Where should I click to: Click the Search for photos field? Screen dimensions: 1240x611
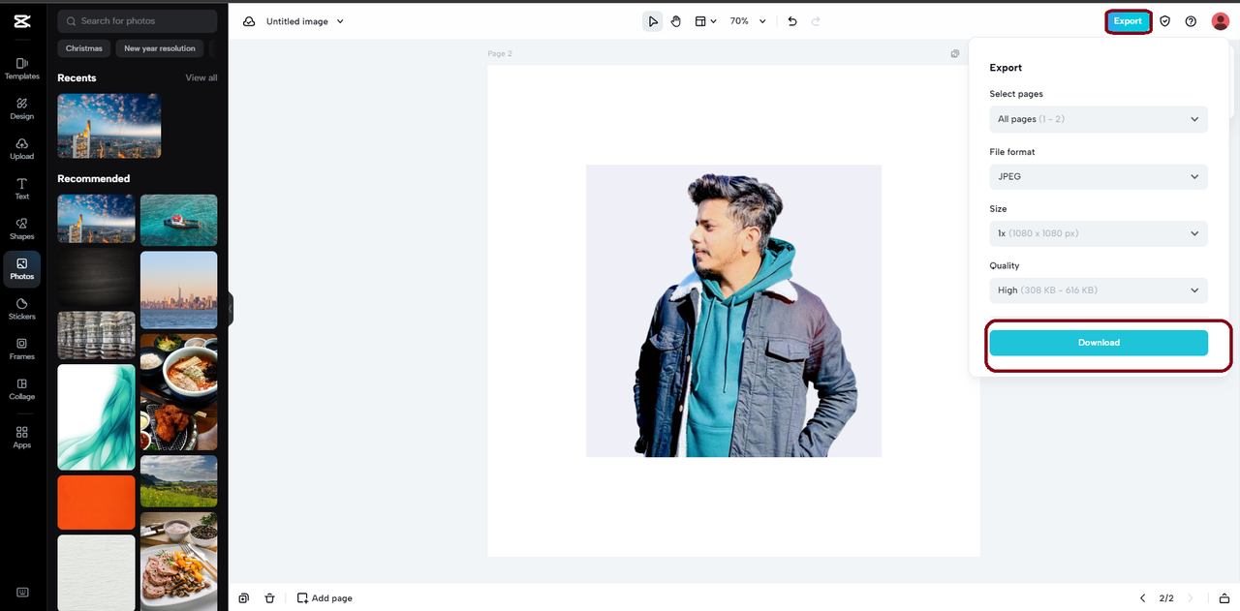(x=138, y=21)
